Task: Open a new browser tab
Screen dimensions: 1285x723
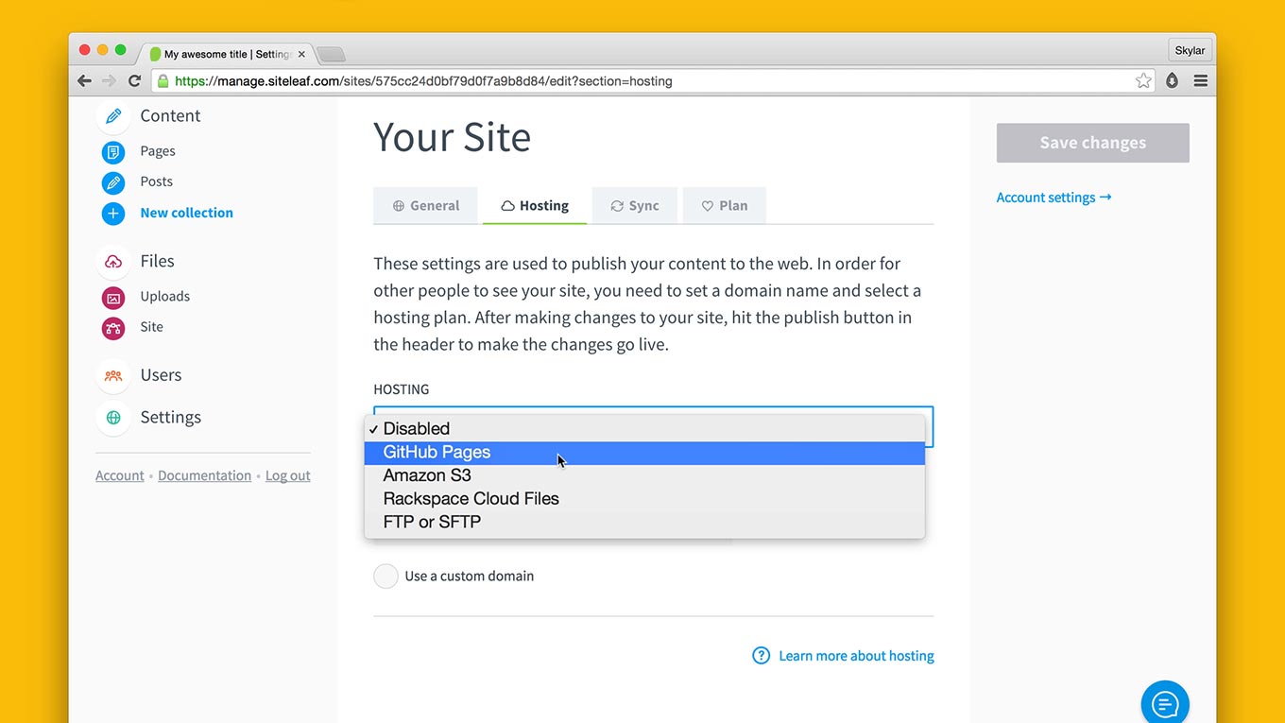Action: [x=331, y=54]
